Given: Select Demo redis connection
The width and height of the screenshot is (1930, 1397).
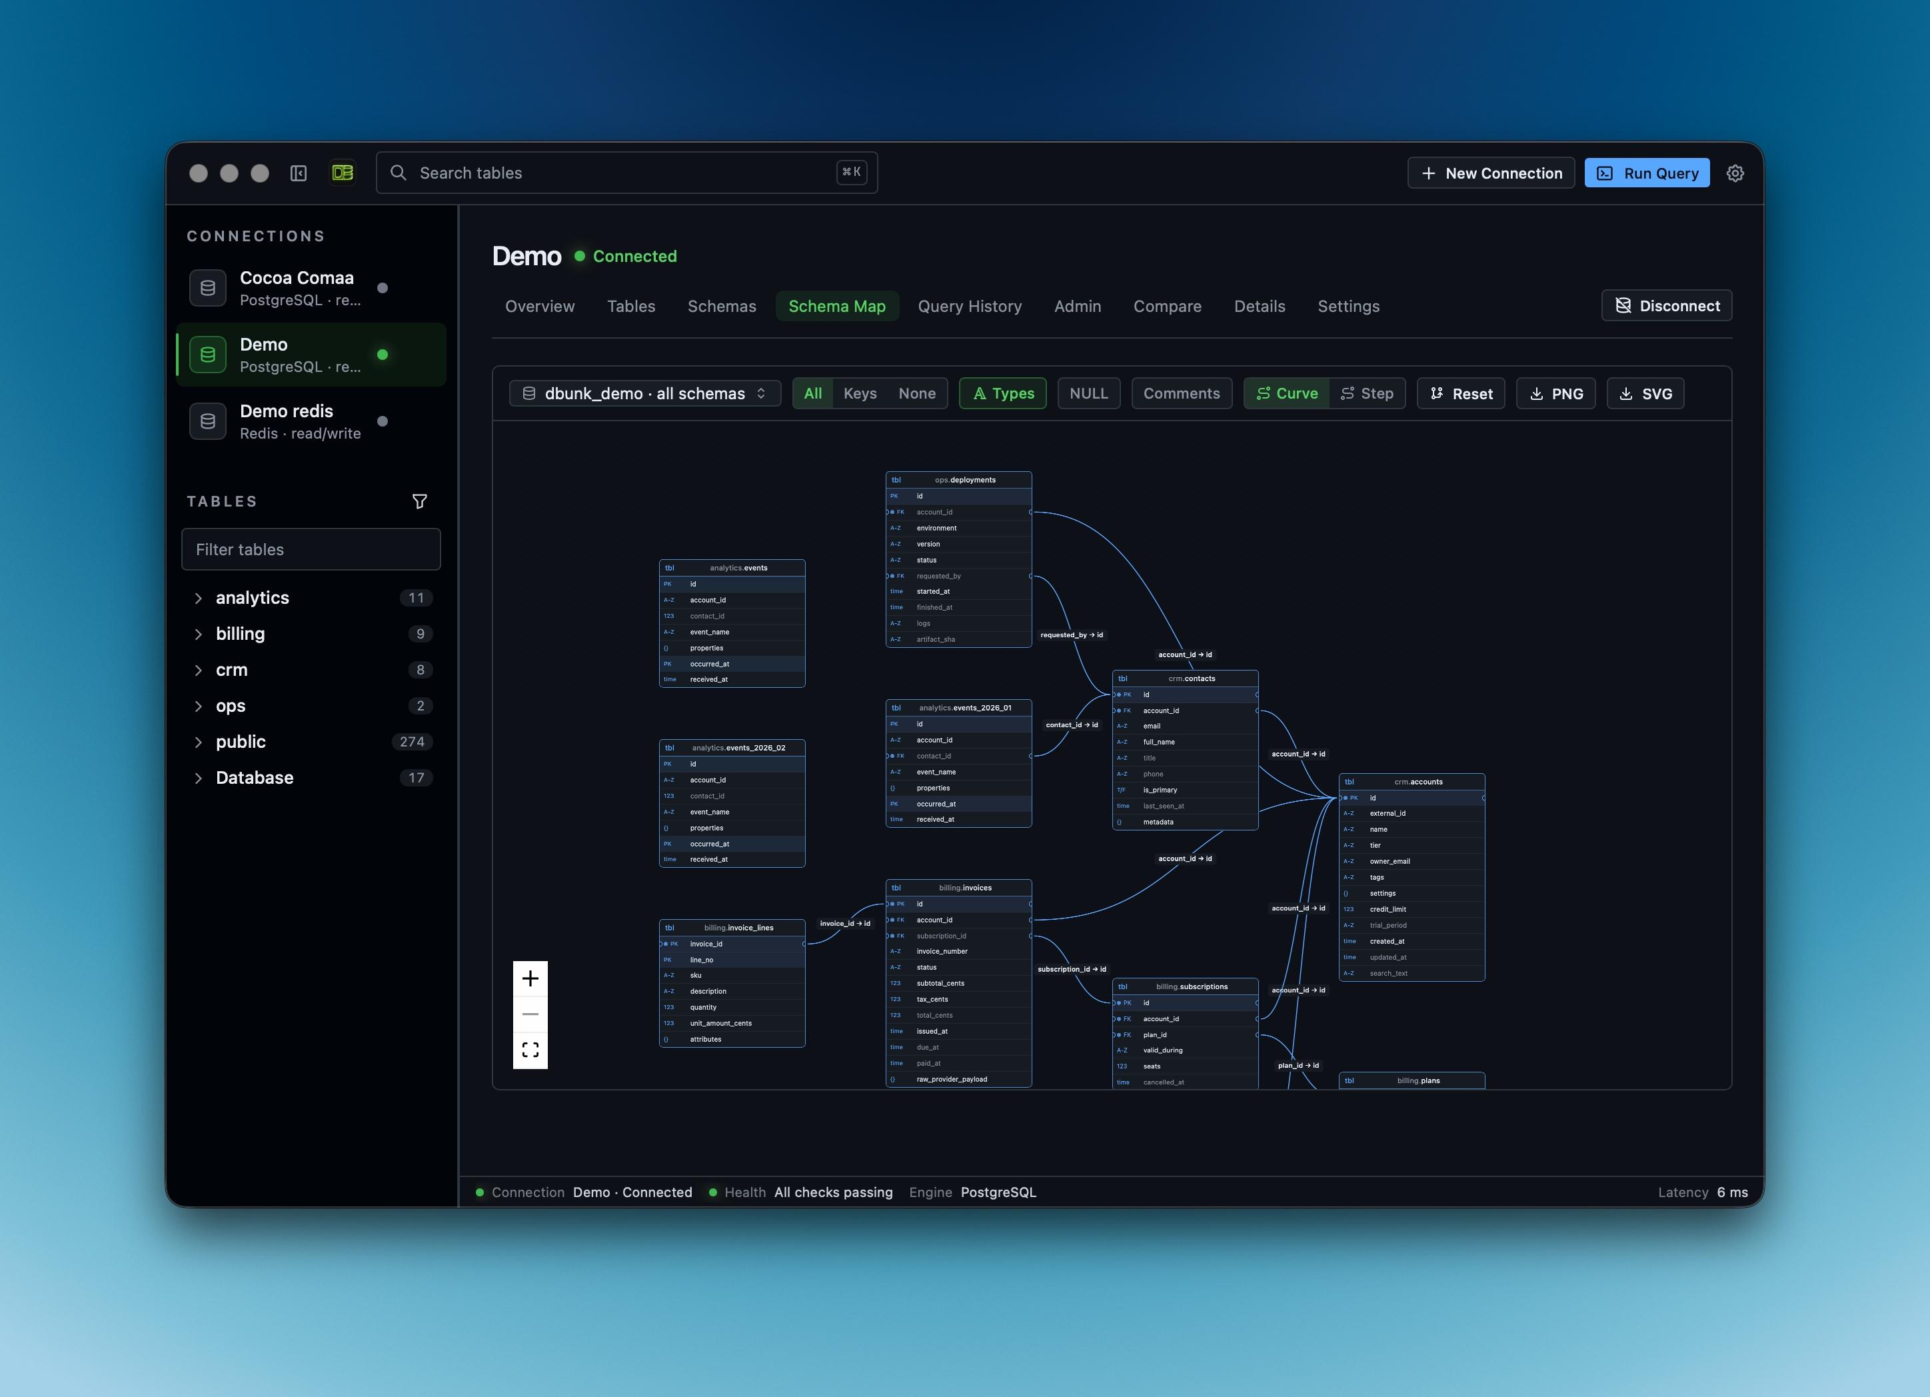Looking at the screenshot, I should [311, 421].
